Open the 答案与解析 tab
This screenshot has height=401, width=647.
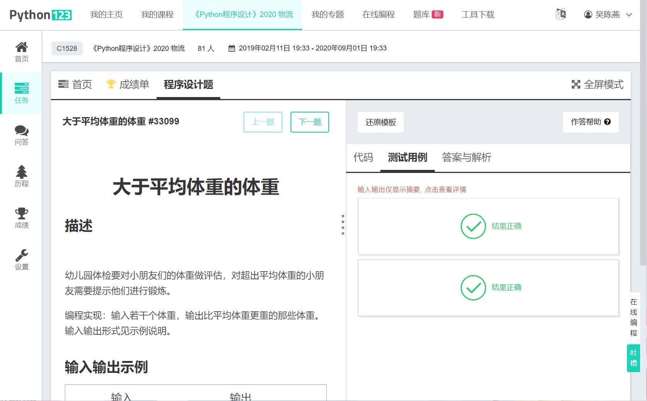[x=466, y=157]
